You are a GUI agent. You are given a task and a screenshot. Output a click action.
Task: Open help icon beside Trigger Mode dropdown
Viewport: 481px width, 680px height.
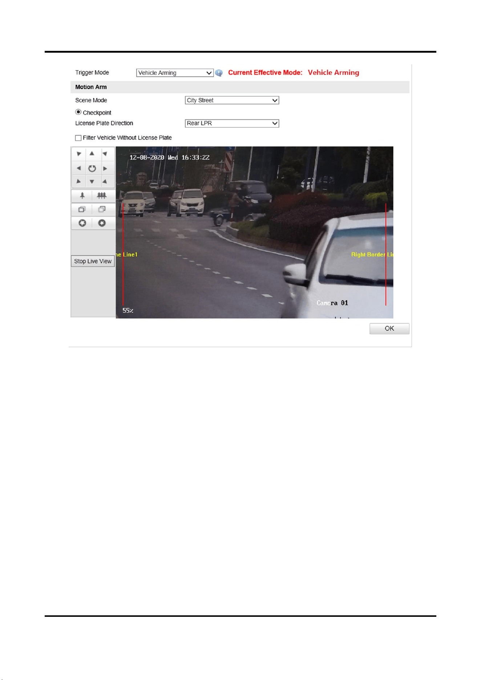click(219, 73)
